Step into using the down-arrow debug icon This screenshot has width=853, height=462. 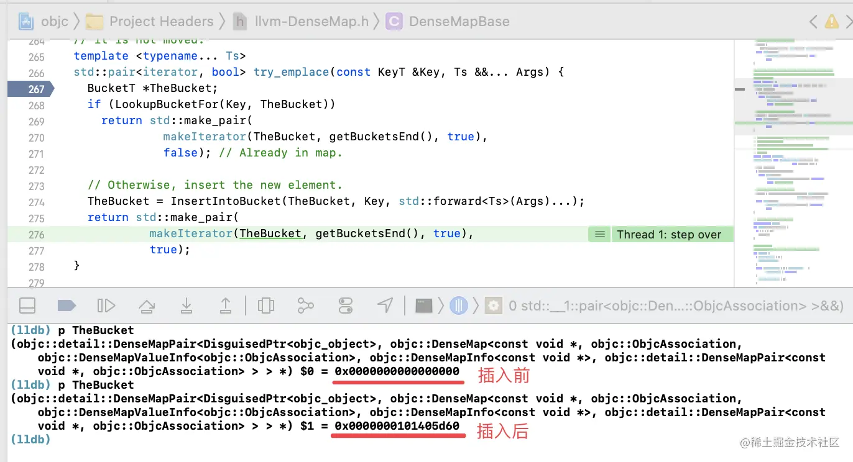click(x=186, y=306)
